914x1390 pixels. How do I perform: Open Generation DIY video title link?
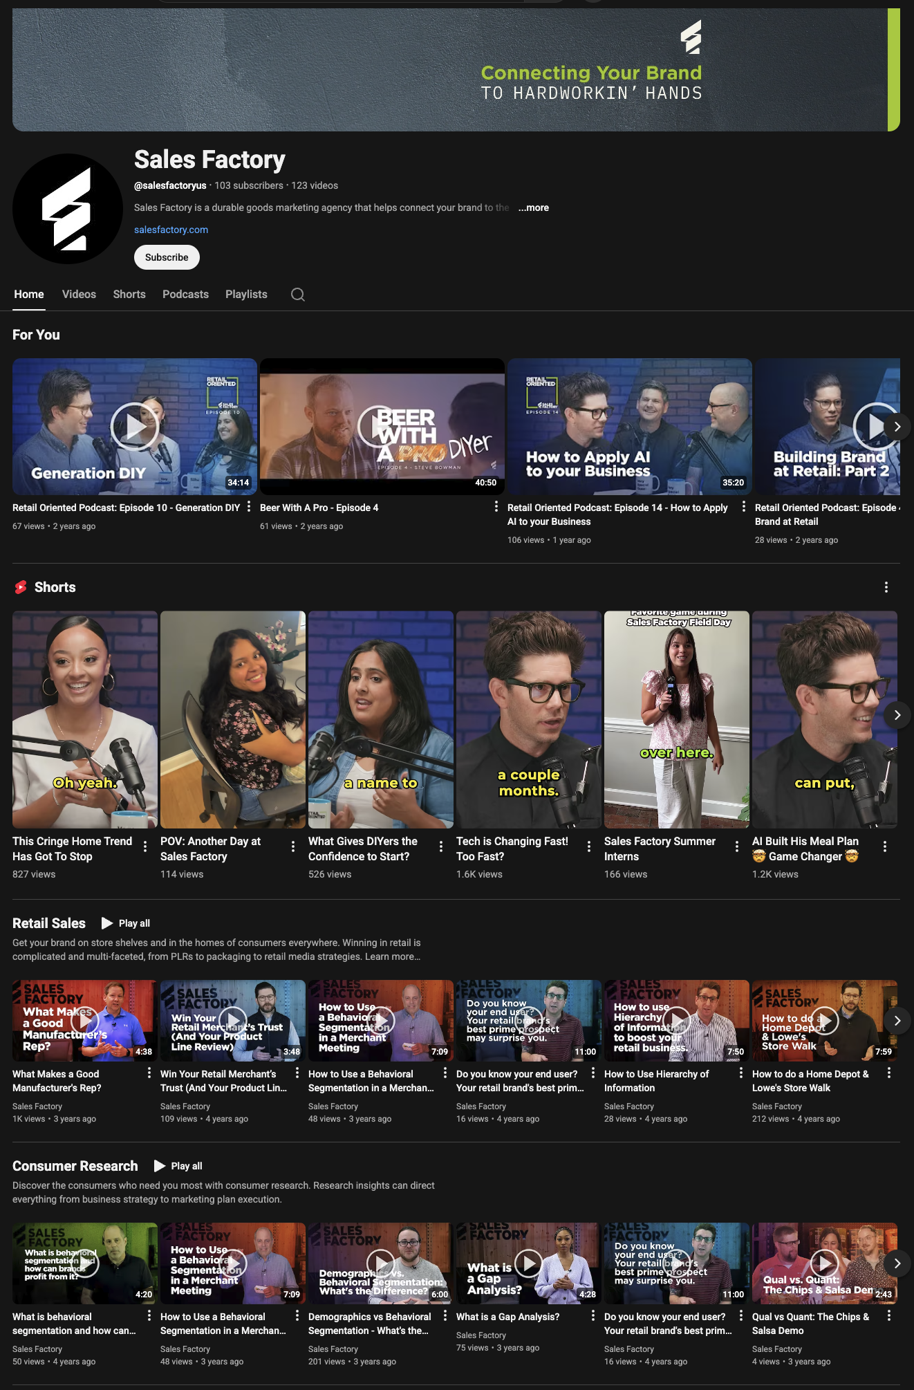pos(126,508)
